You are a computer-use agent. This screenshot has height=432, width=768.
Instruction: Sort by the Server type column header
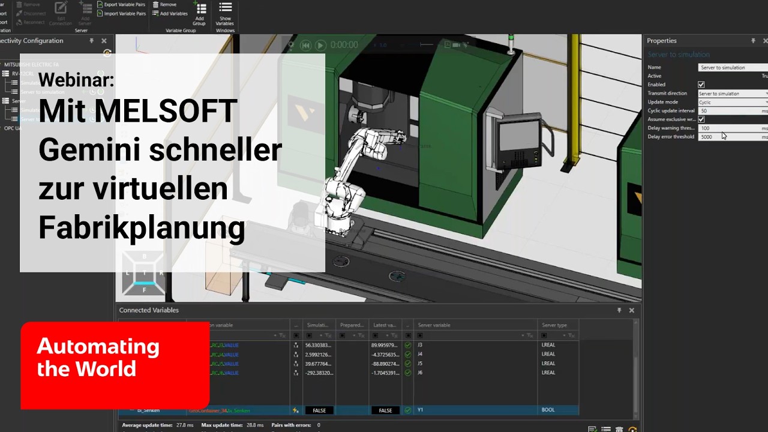click(x=559, y=325)
